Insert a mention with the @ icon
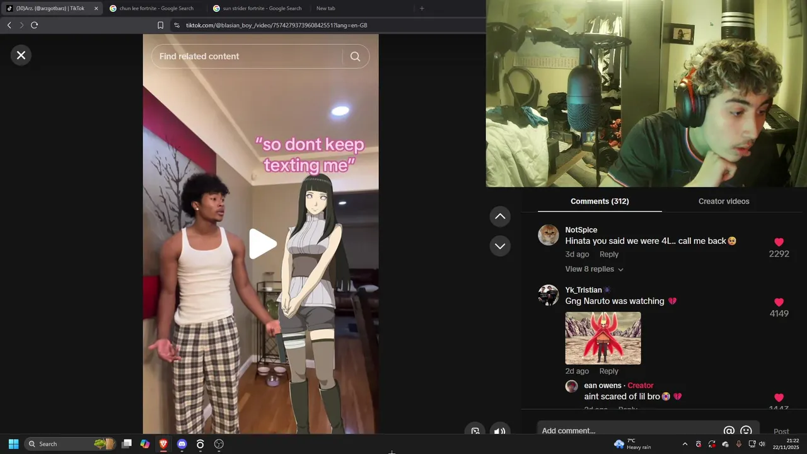Image resolution: width=807 pixels, height=454 pixels. coord(729,431)
